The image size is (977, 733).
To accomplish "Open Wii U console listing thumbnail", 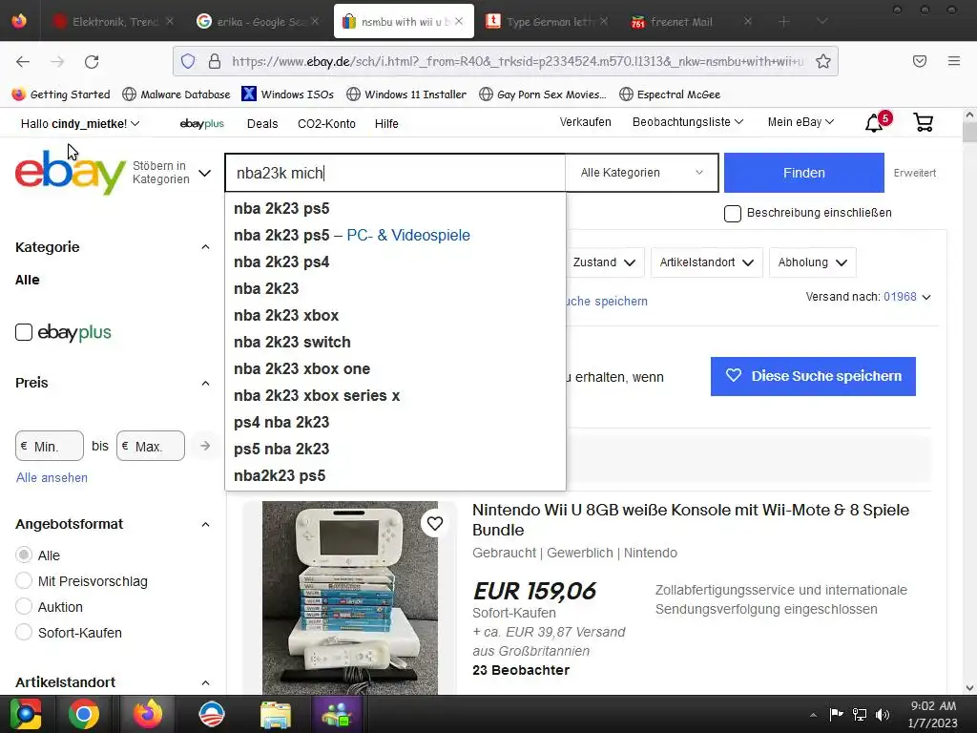I will click(349, 597).
